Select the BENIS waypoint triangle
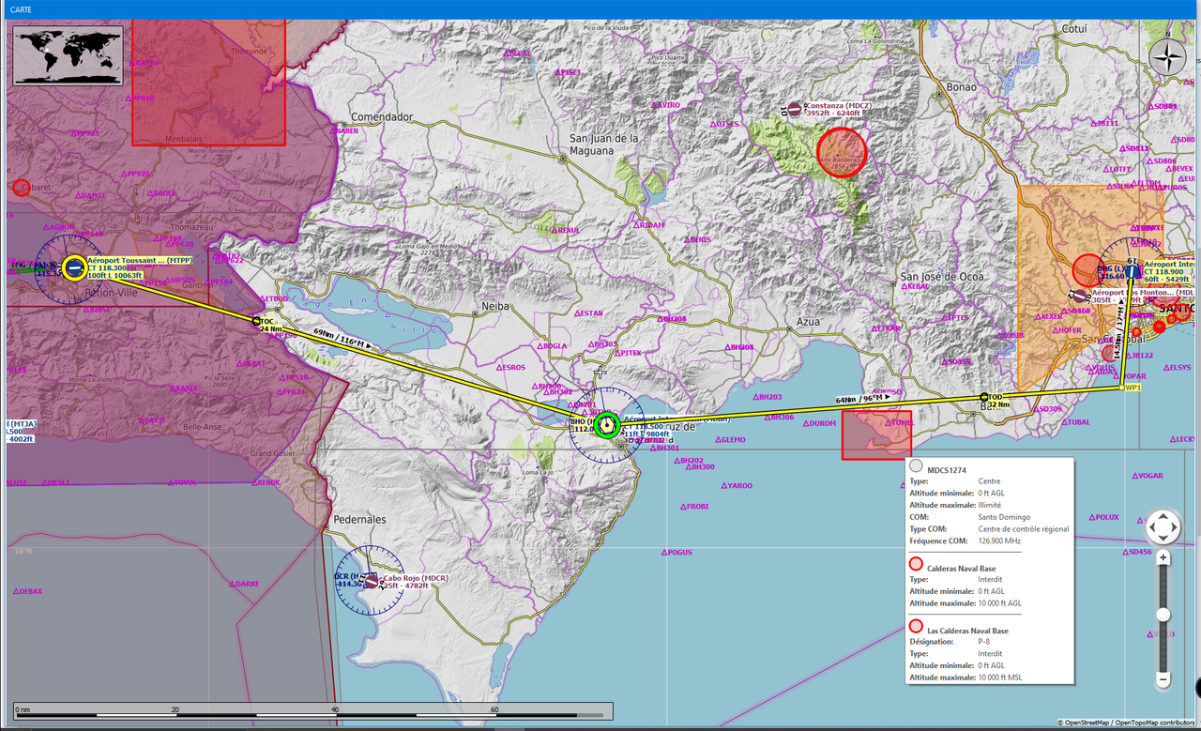The image size is (1201, 731). (686, 239)
